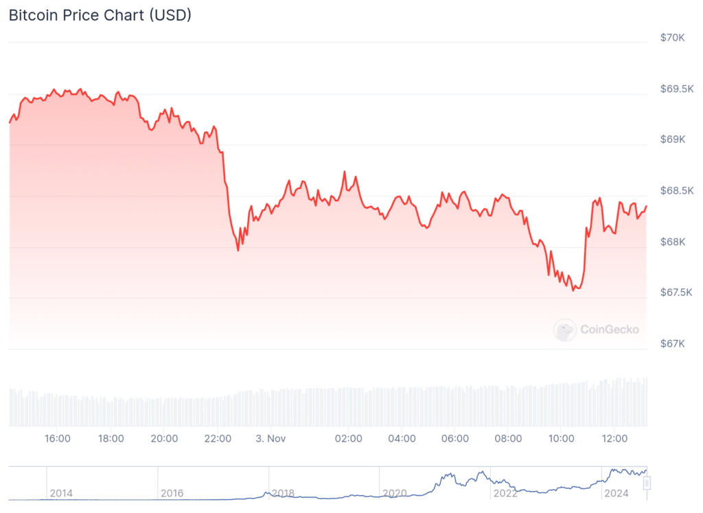This screenshot has height=513, width=703.
Task: Jump to 2018 in the navigator timeline
Action: tap(283, 492)
